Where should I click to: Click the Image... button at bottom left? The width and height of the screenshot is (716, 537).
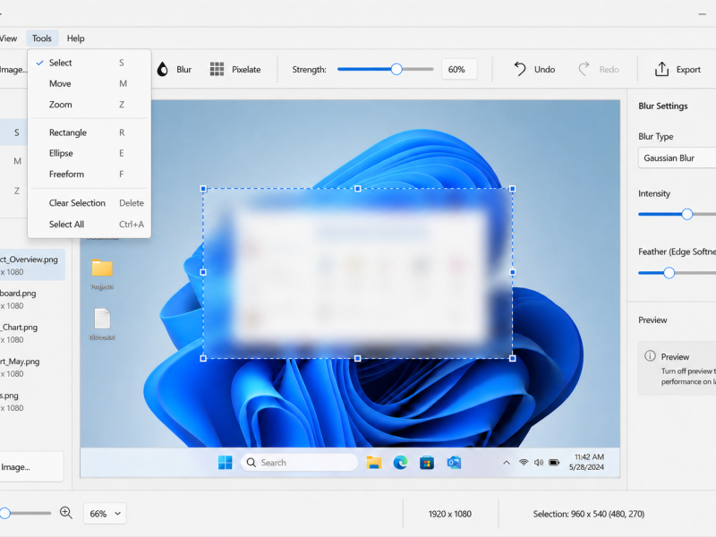pos(31,466)
